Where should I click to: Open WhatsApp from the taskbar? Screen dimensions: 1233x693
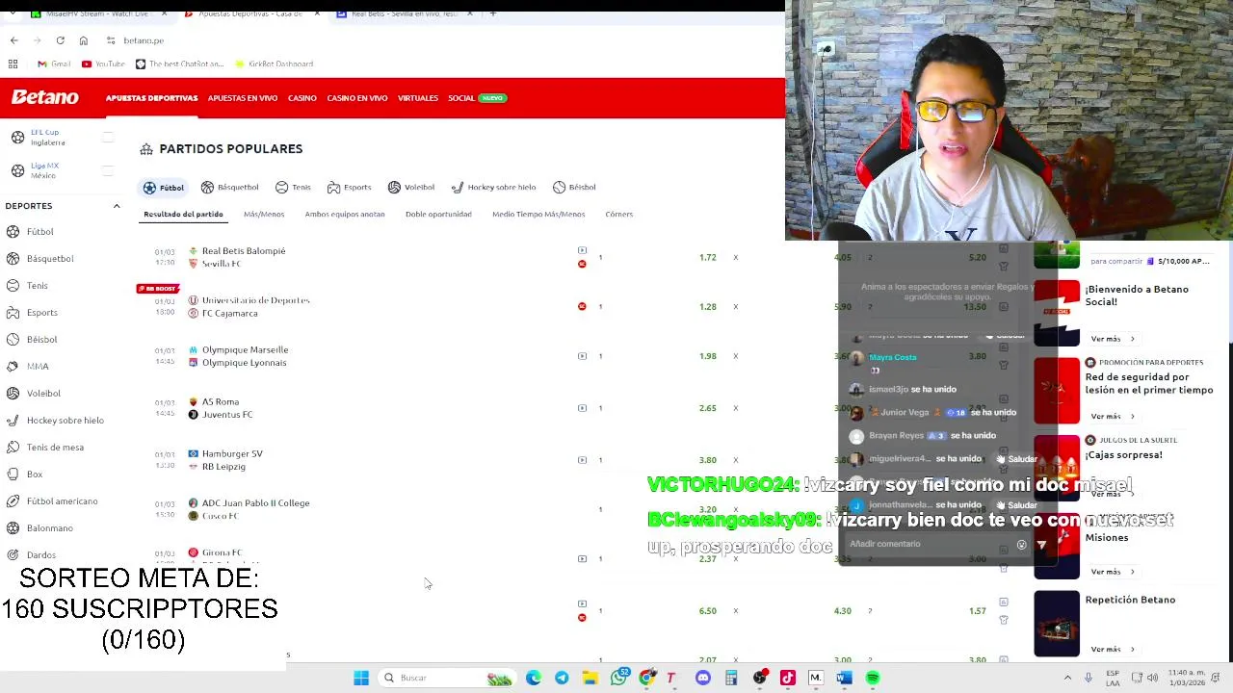click(x=619, y=678)
